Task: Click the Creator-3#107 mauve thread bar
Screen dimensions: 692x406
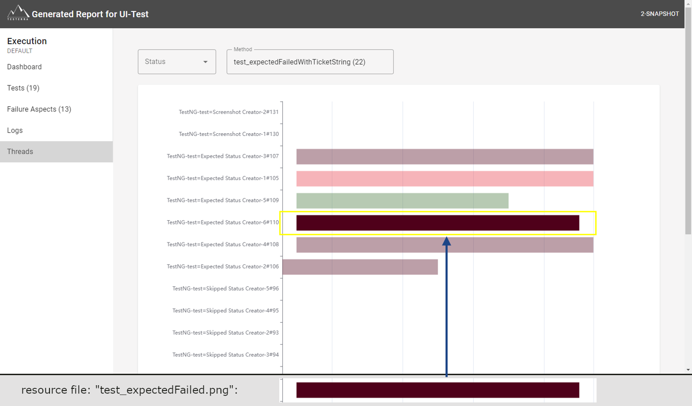Action: (445, 157)
